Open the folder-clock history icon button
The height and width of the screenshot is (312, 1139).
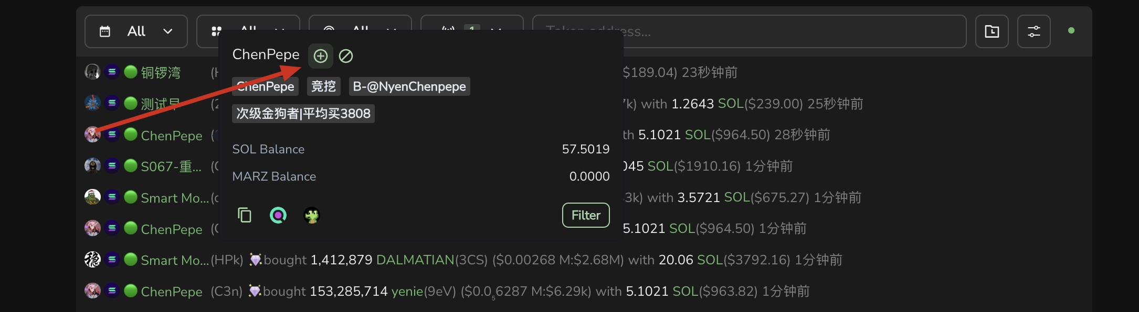(992, 31)
